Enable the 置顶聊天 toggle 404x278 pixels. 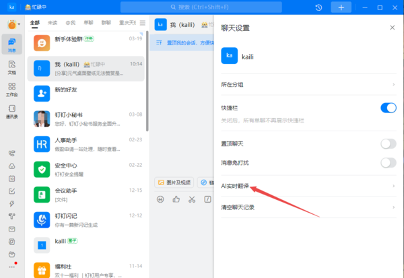[x=388, y=143]
